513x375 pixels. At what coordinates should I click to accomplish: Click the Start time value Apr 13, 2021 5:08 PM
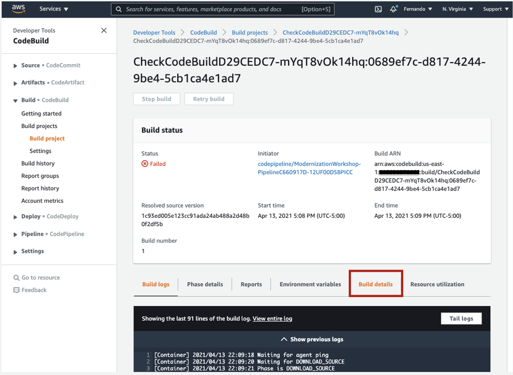(x=301, y=216)
